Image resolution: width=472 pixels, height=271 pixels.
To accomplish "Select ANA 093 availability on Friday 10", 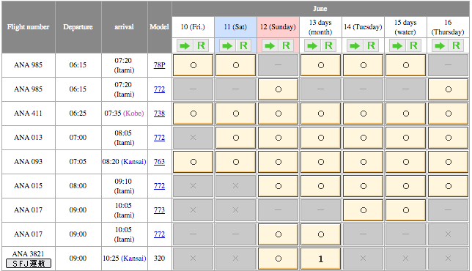I will 193,162.
